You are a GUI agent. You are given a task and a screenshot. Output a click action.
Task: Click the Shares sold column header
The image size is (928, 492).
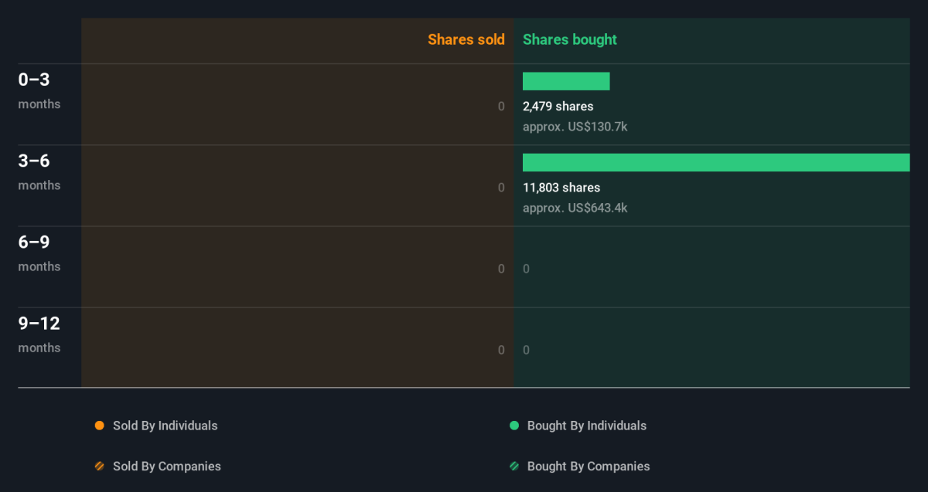(466, 39)
